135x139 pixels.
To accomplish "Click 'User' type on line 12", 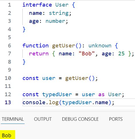I will click(x=115, y=94).
